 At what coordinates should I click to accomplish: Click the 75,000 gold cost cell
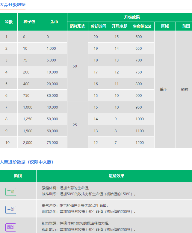tap(52, 143)
